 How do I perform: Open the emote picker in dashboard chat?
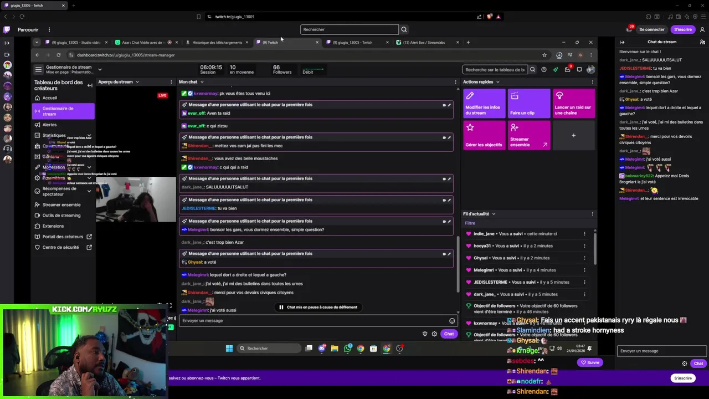[x=452, y=321]
